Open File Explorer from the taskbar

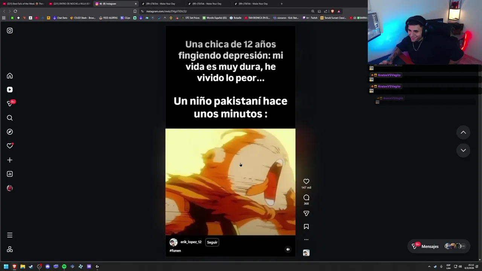point(23,266)
